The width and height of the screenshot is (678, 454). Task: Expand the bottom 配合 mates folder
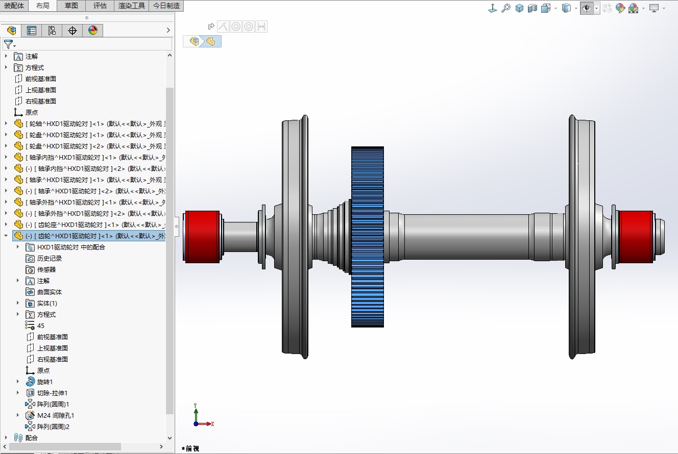[6, 438]
